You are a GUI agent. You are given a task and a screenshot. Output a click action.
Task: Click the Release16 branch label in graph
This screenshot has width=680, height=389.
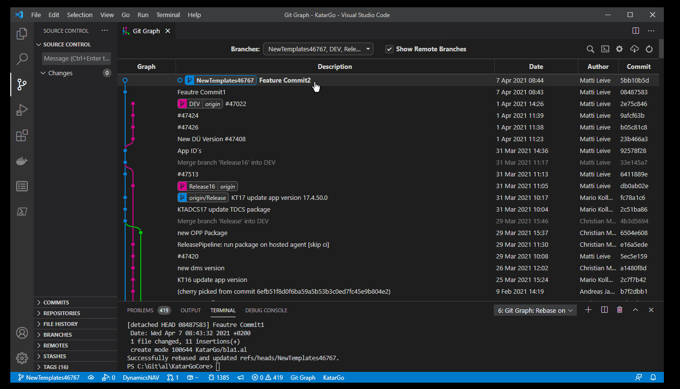point(207,186)
